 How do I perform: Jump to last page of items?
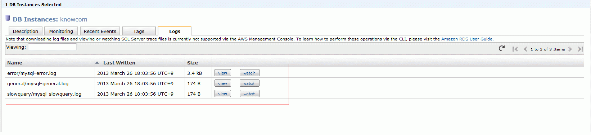click(x=580, y=49)
